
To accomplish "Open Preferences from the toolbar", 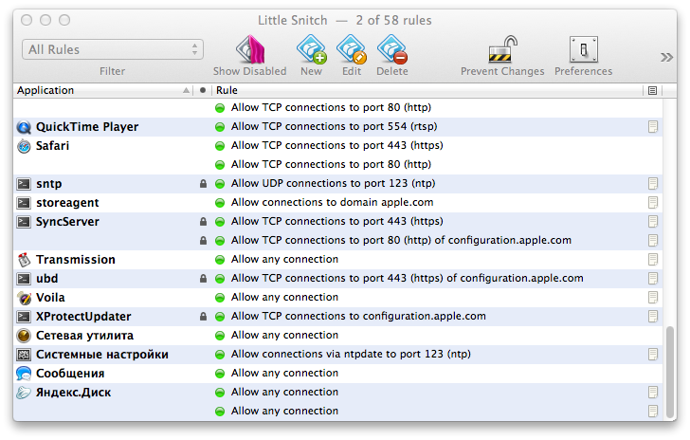I will coord(583,49).
